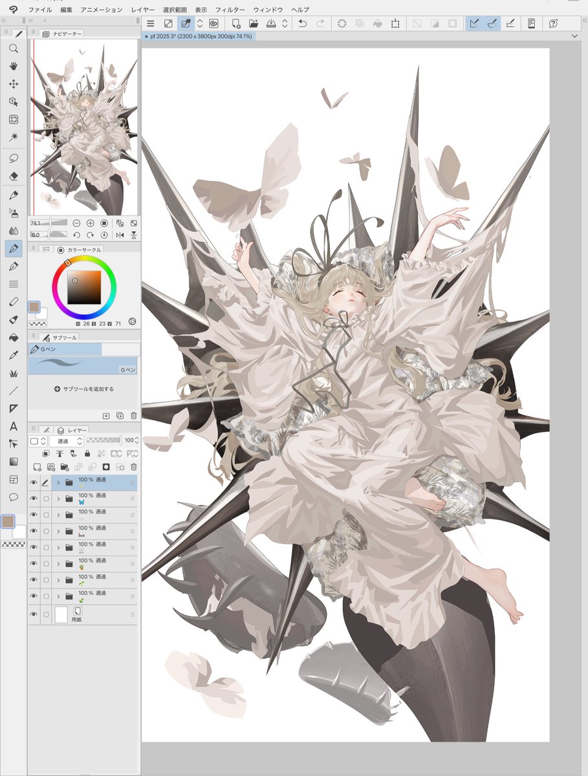
Task: Create new canvas from command bar
Action: point(236,23)
